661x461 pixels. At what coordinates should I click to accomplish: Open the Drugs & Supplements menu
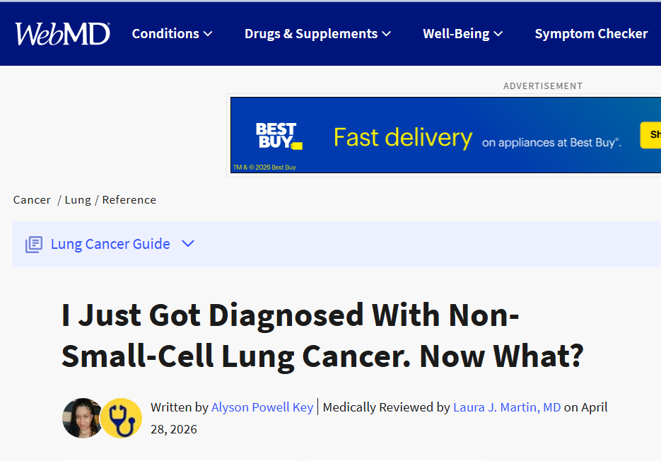click(x=311, y=34)
